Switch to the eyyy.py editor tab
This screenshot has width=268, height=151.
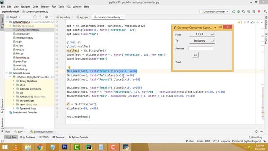pos(84,17)
